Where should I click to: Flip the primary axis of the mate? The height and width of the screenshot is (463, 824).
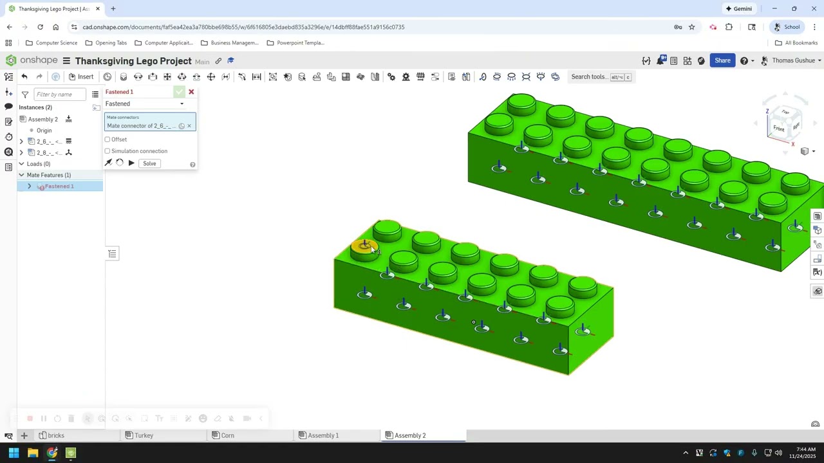point(108,163)
